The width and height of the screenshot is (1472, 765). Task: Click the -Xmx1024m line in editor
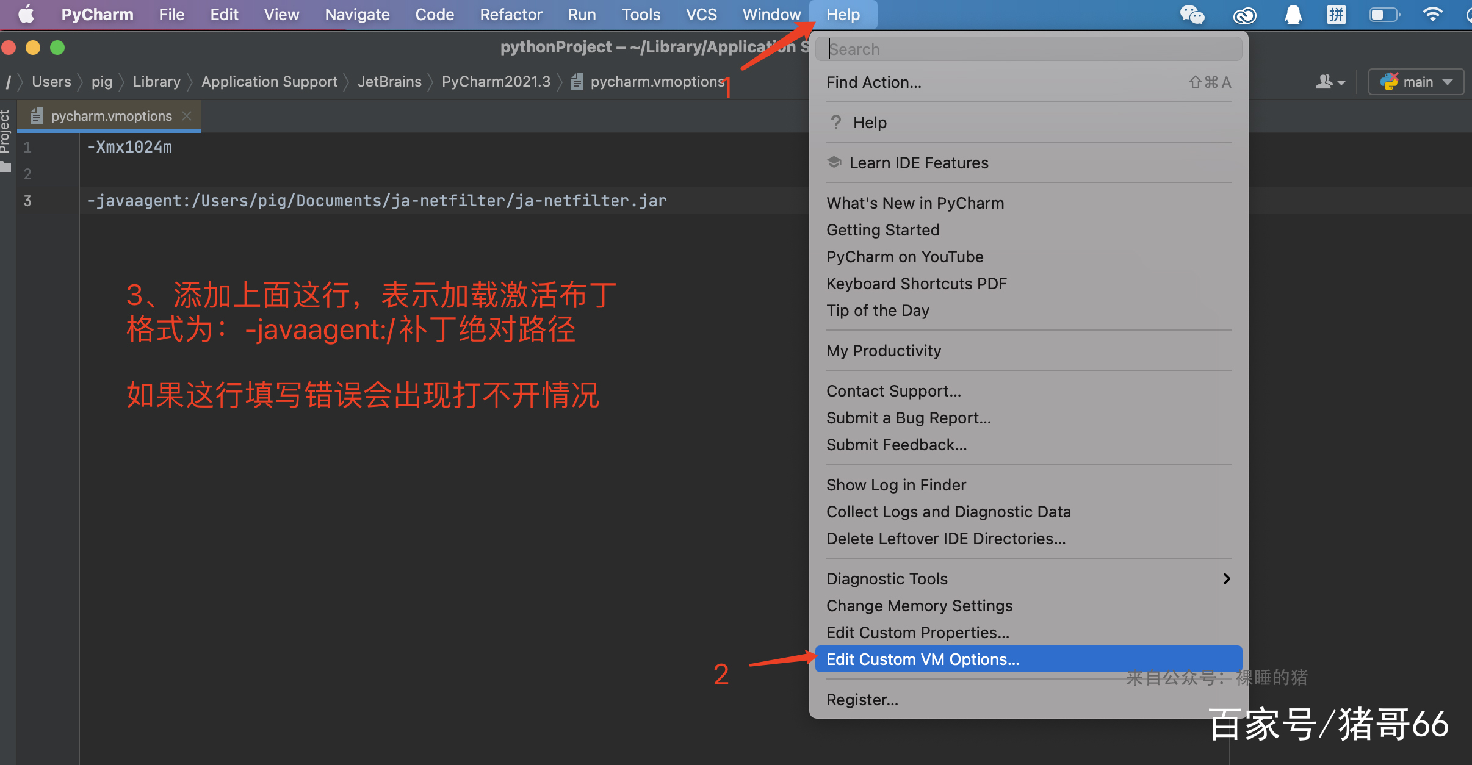point(129,147)
